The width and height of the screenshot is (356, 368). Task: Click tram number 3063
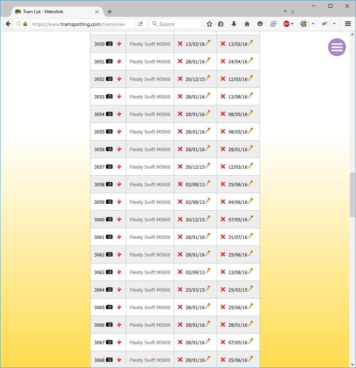(99, 272)
